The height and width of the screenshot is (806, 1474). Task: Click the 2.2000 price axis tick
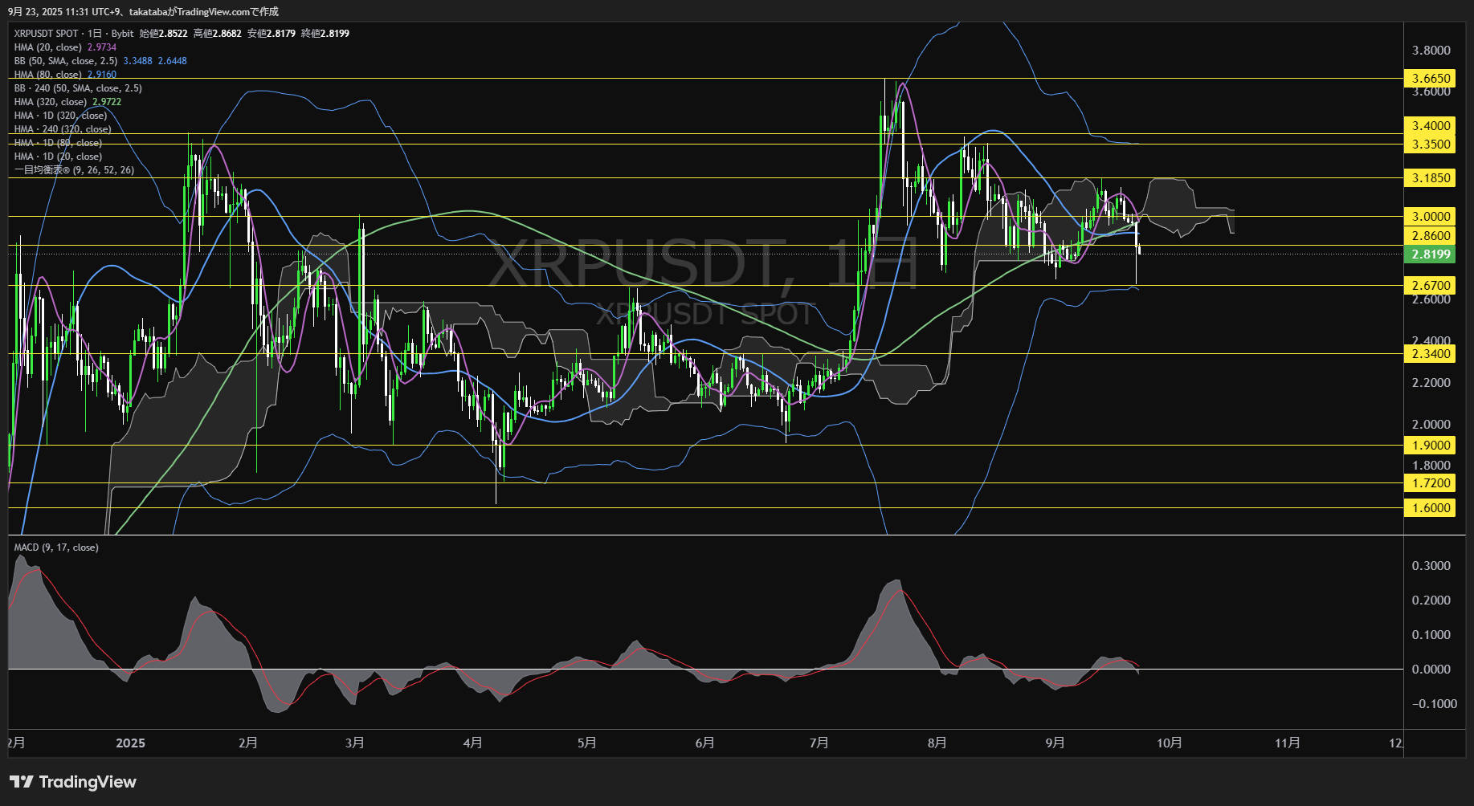click(1431, 383)
